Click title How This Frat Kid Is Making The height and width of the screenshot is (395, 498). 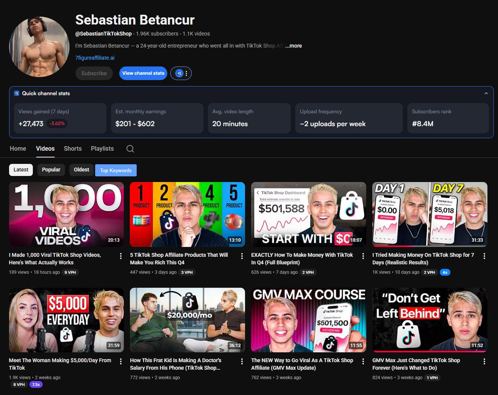[176, 364]
